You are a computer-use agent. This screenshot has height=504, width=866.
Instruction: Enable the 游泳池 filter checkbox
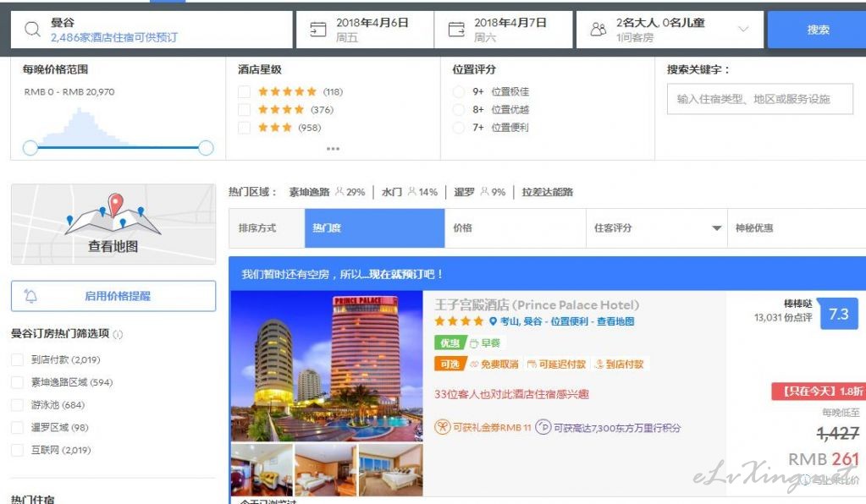point(17,405)
